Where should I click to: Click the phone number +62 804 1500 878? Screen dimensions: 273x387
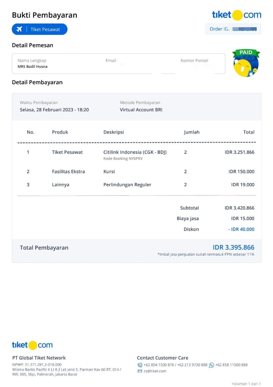coord(159,365)
